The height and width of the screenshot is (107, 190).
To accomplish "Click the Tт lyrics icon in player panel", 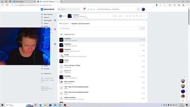I will click(x=144, y=16).
